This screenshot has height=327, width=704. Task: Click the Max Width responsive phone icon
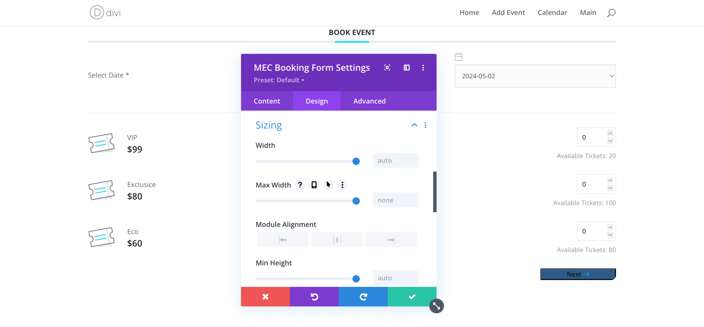(314, 185)
